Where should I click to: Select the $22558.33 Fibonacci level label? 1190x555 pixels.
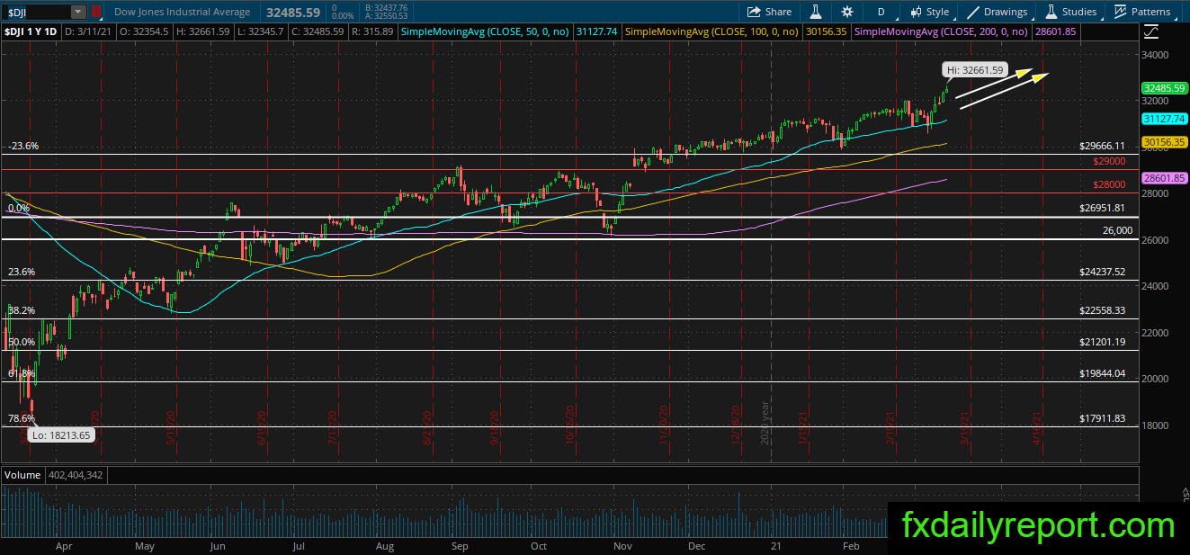coord(1103,310)
